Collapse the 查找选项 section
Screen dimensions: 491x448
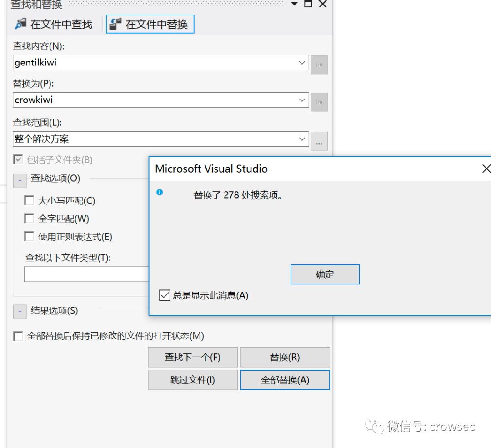click(20, 181)
